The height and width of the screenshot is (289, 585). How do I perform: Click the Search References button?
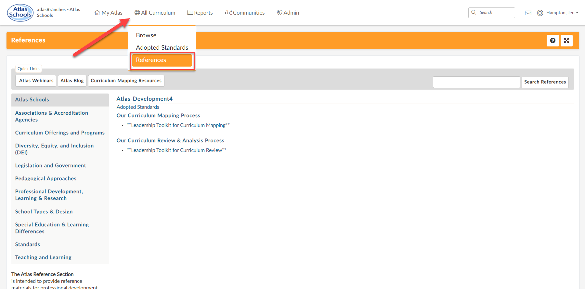pyautogui.click(x=545, y=82)
